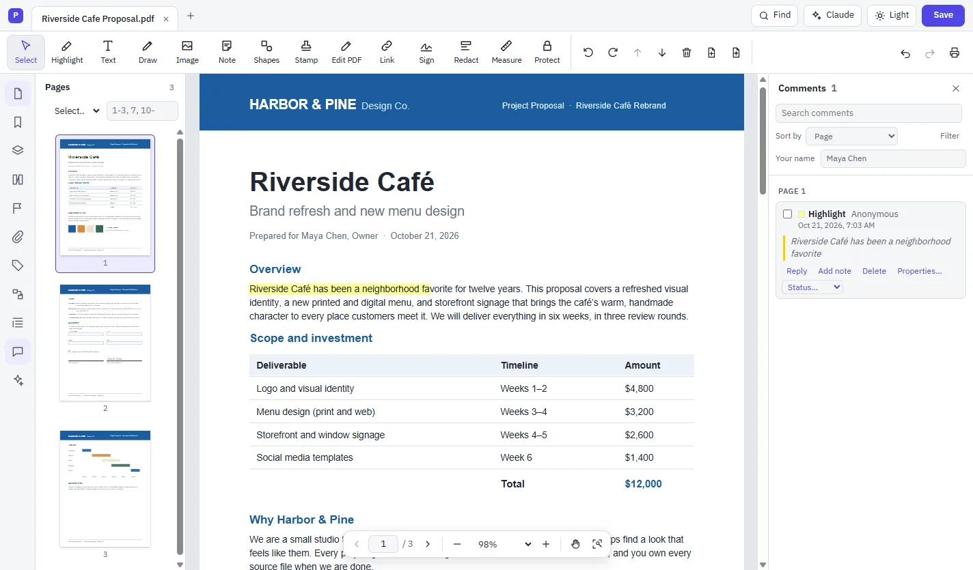Reply to the Highlight comment

pos(797,271)
